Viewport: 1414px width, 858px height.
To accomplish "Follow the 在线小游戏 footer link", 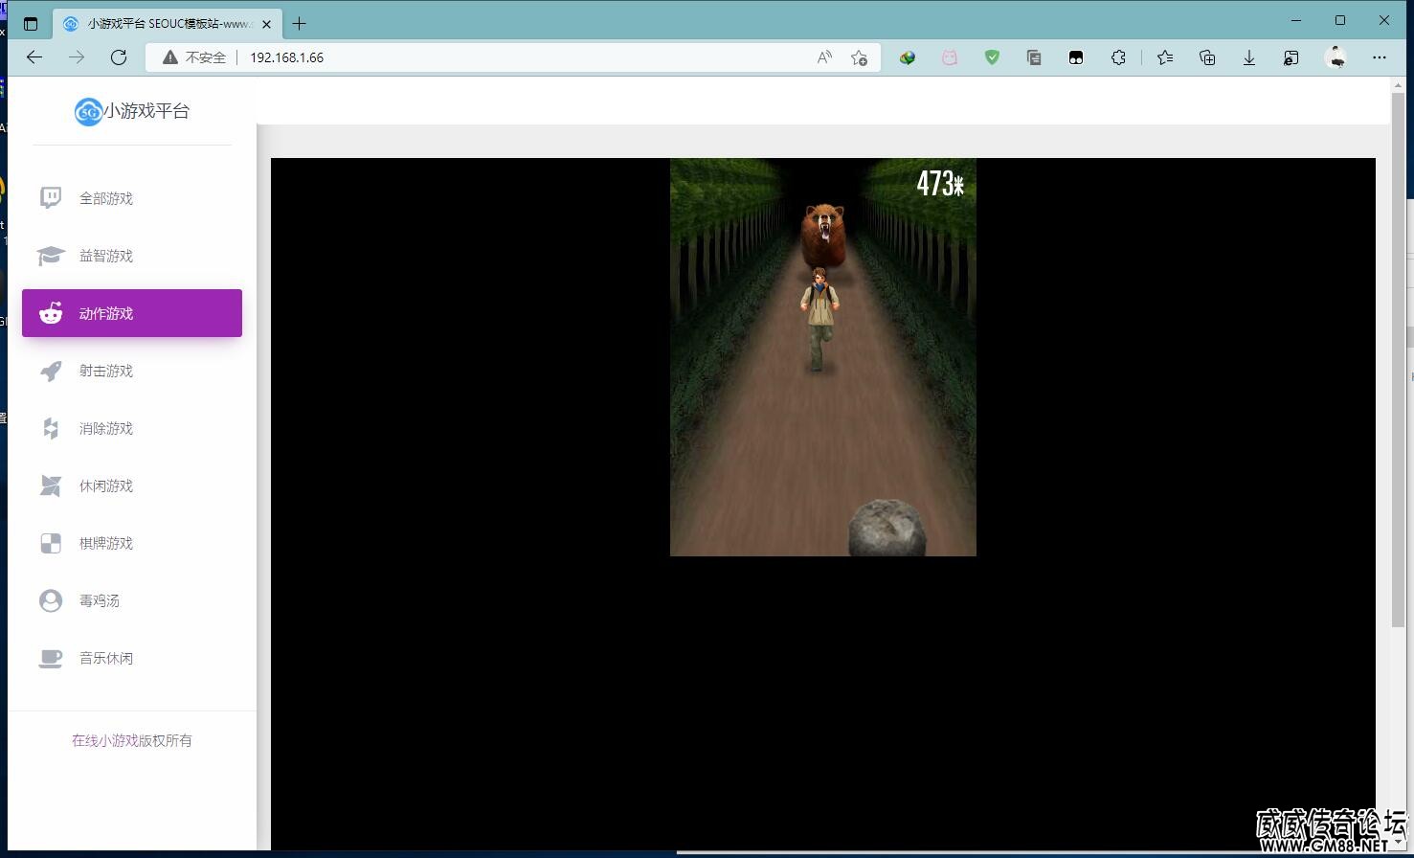I will (x=105, y=740).
